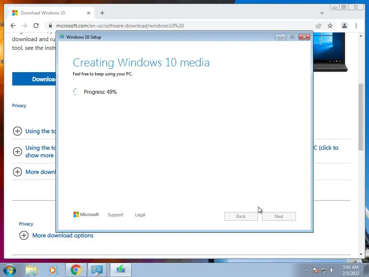Click 'Creating Windows 10 media' heading
Viewport: 369px width, 277px height.
[x=141, y=63]
